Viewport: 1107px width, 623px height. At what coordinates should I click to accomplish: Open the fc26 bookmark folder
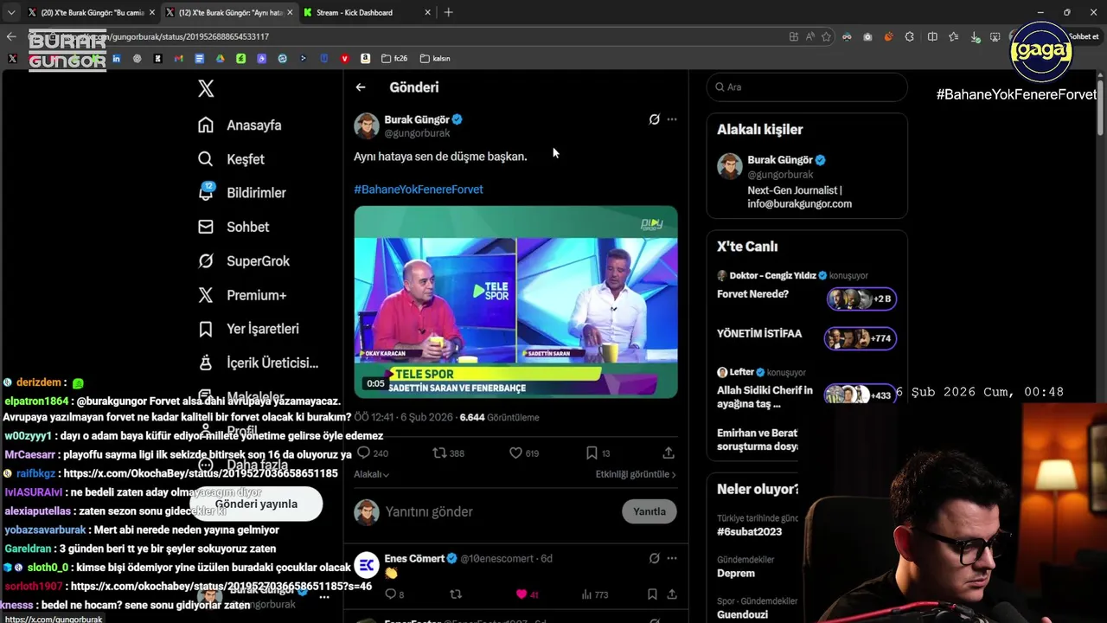click(394, 58)
